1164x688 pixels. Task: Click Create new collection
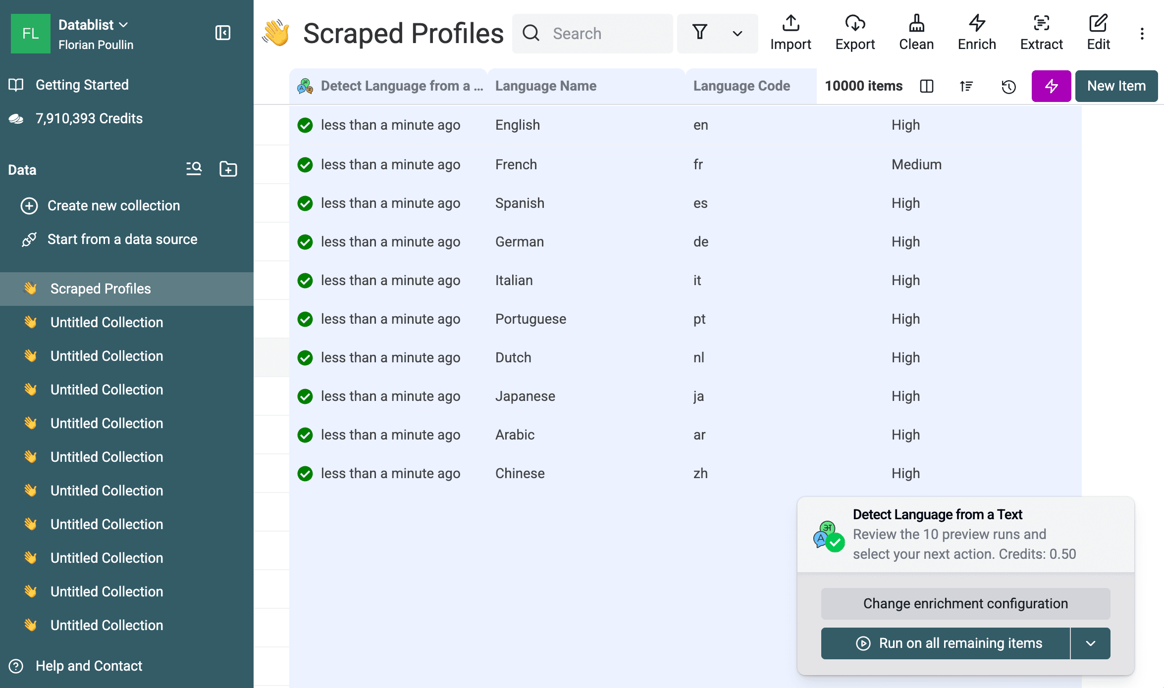click(100, 206)
